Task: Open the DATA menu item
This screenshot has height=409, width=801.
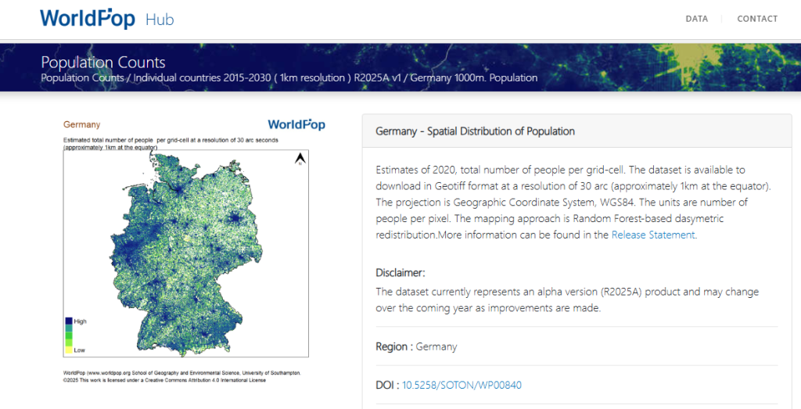Action: (696, 19)
